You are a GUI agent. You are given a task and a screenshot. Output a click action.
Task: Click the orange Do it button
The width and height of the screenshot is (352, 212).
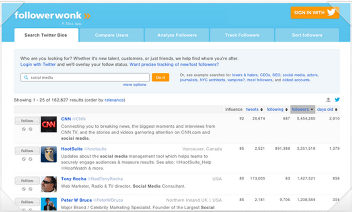(x=160, y=77)
